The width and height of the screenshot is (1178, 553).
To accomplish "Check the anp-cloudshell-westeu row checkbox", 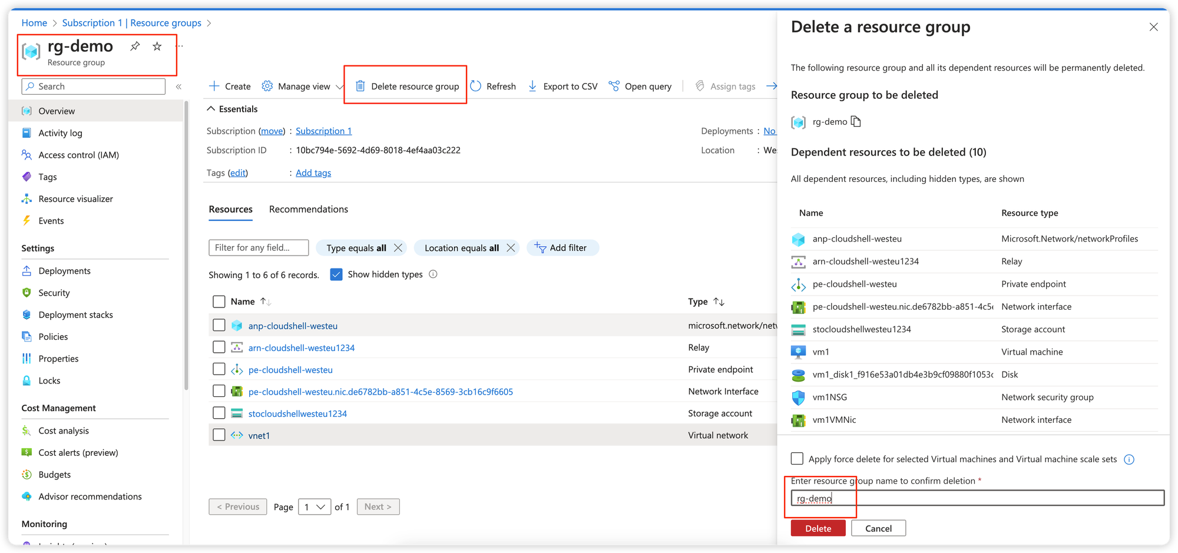I will point(219,325).
